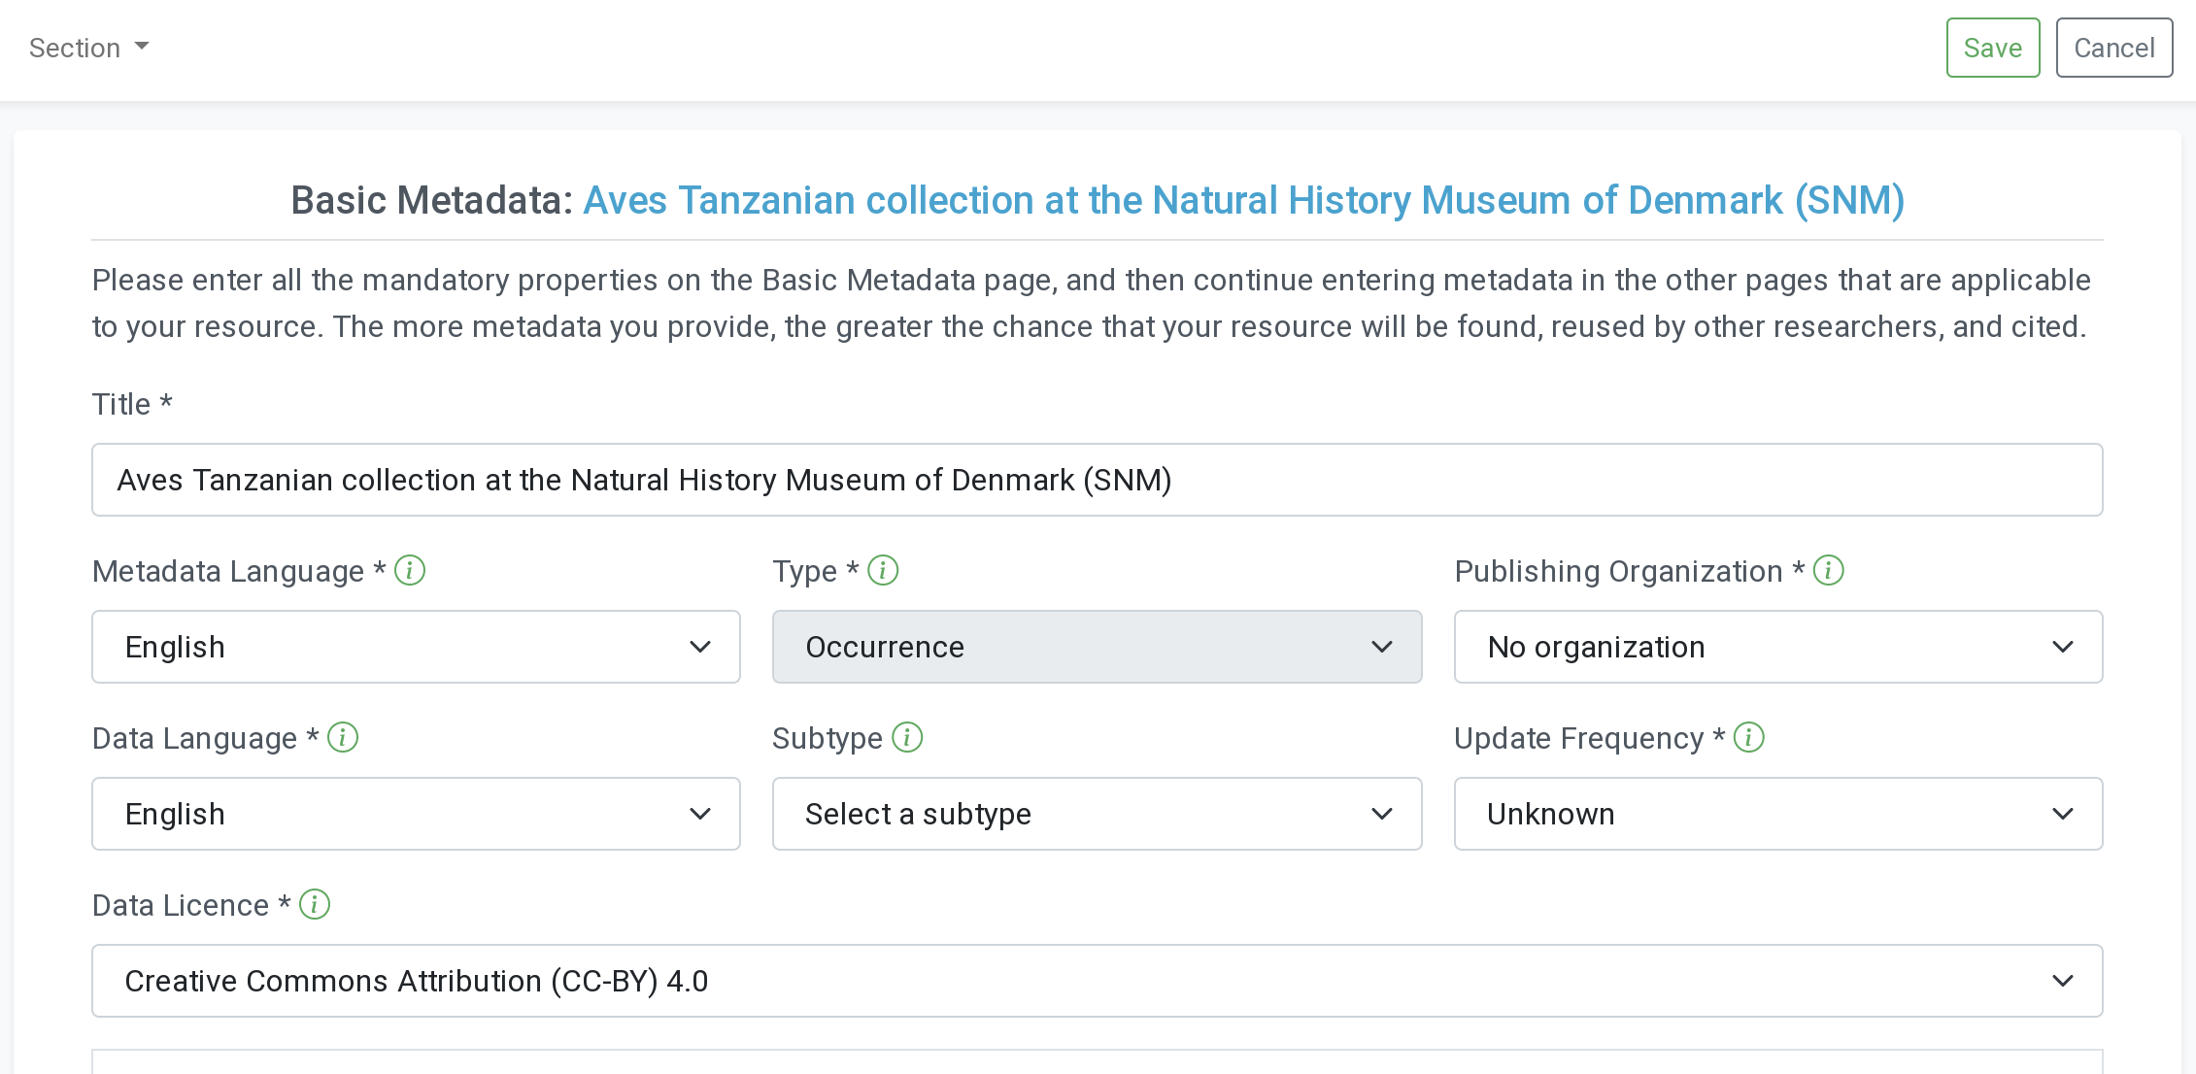
Task: Click info icon beside Metadata Language
Action: click(410, 570)
